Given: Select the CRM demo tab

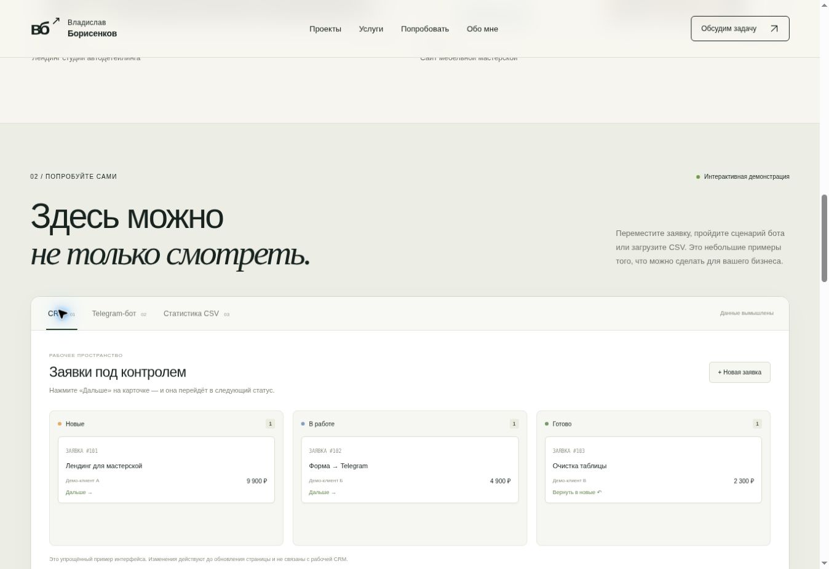Looking at the screenshot, I should 61,313.
